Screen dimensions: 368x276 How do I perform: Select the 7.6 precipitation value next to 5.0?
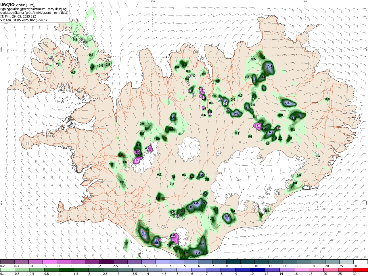click(x=196, y=203)
